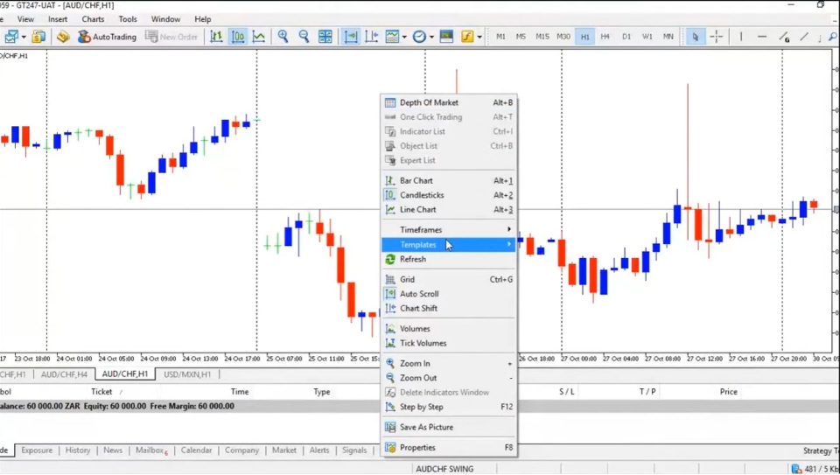Select the Cursor arrow tool
The image size is (840, 475).
696,37
